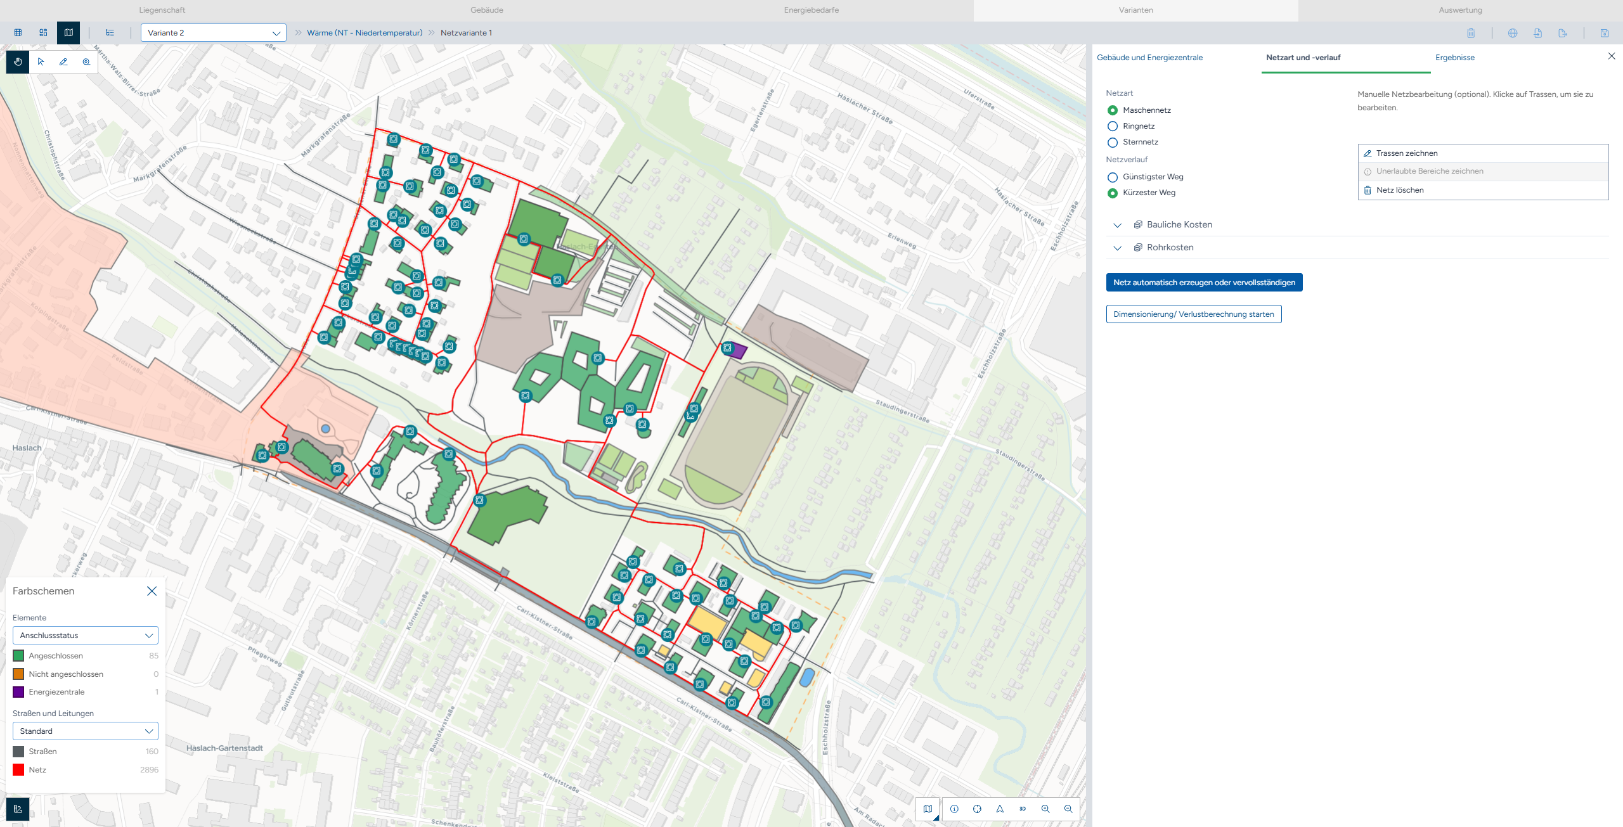Switch to table view icon
This screenshot has height=827, width=1623.
click(x=18, y=33)
